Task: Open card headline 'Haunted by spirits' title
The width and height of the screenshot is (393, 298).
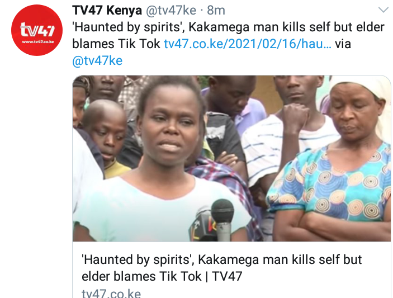Action: 221,268
